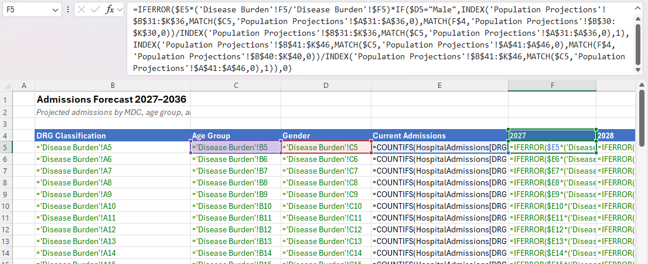The image size is (648, 264).
Task: Click cell ='Disease Burden'!A12
Action: (112, 229)
